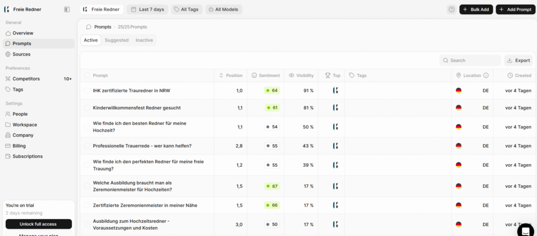
Task: Check the IHK zertifizierte Trauredner row
Action: click(x=88, y=91)
